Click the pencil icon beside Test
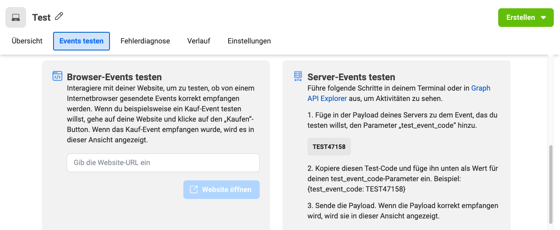Image resolution: width=560 pixels, height=230 pixels. pyautogui.click(x=59, y=17)
